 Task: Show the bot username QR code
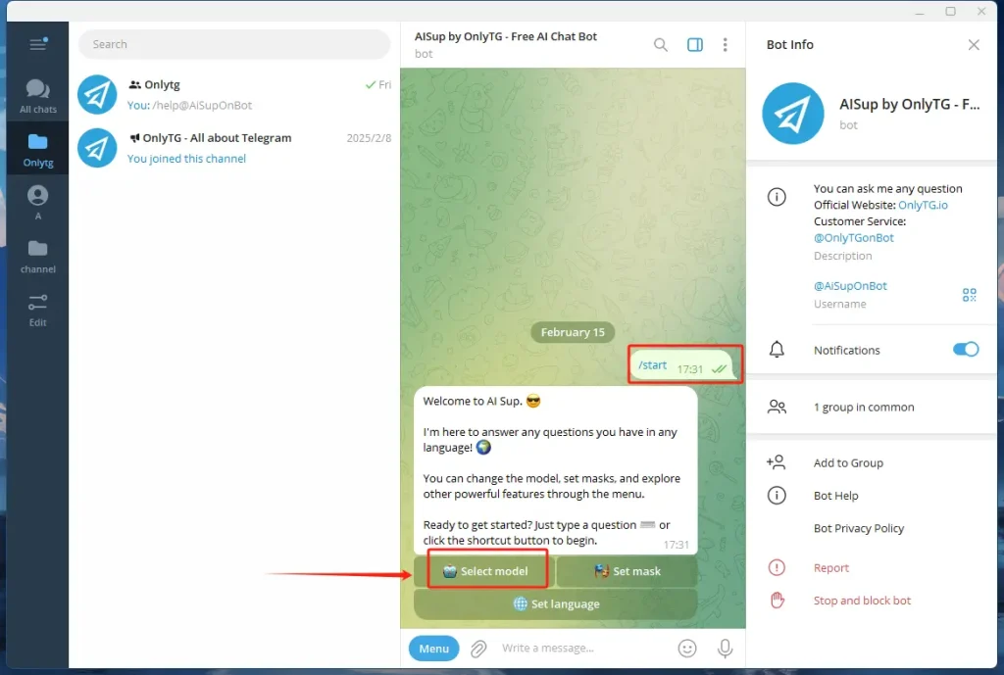[969, 295]
